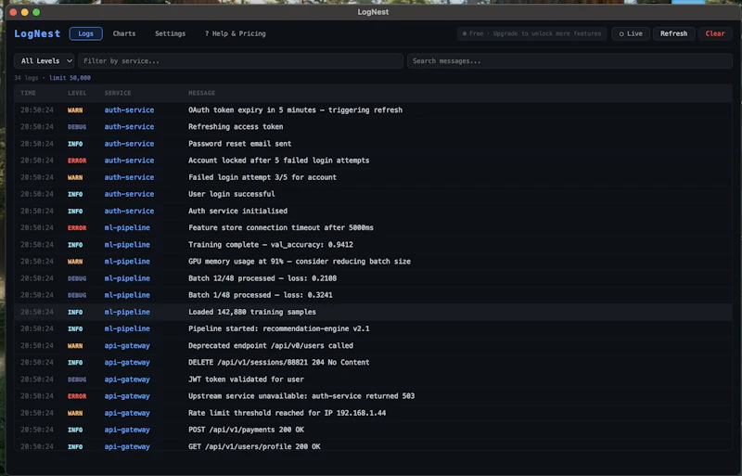This screenshot has height=476, width=742.
Task: Open the Charts tab
Action: pos(124,33)
